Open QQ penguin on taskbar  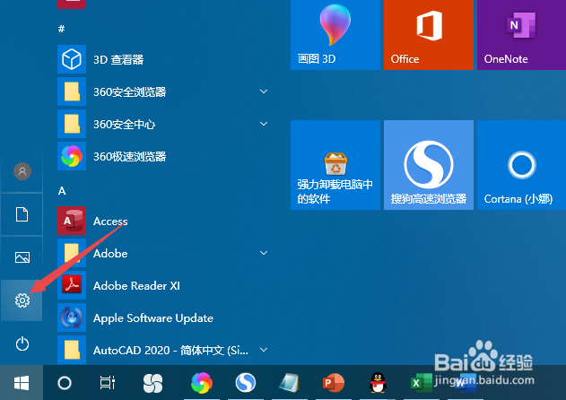coord(378,383)
